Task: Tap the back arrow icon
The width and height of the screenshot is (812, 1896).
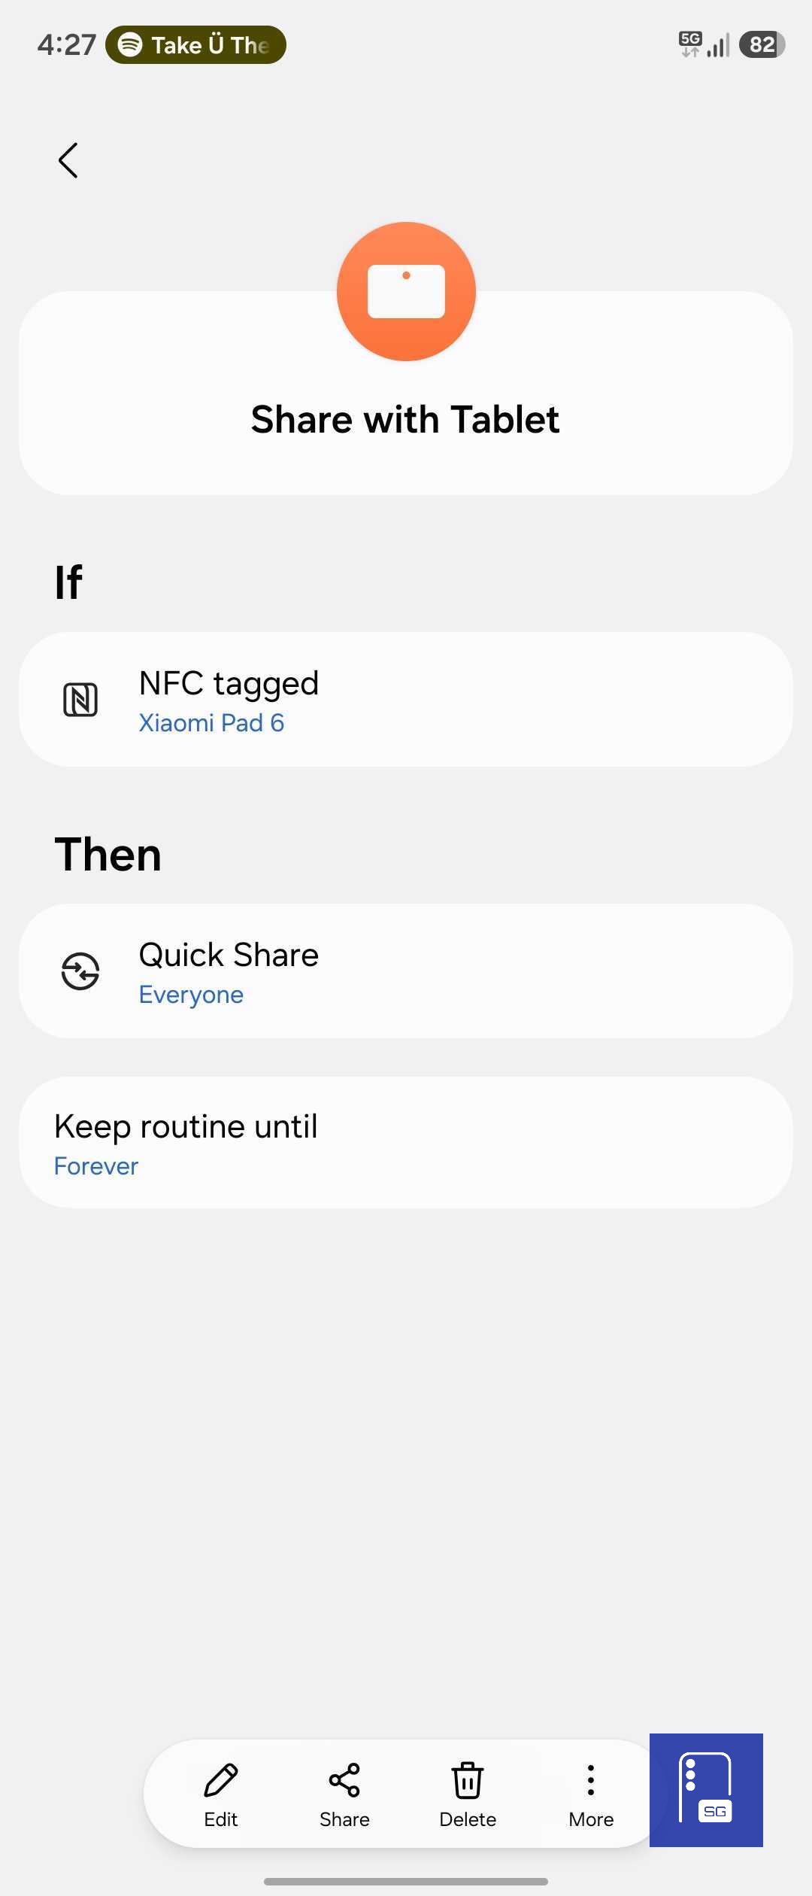Action: (68, 160)
